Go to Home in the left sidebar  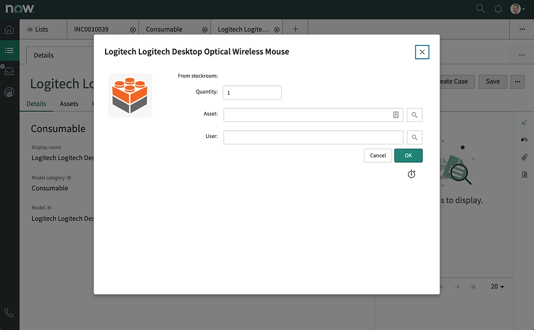(x=9, y=30)
